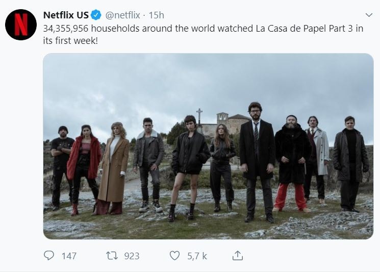The image size is (380, 272).
Task: Open the photo at the man in red trousers
Action: click(x=292, y=164)
